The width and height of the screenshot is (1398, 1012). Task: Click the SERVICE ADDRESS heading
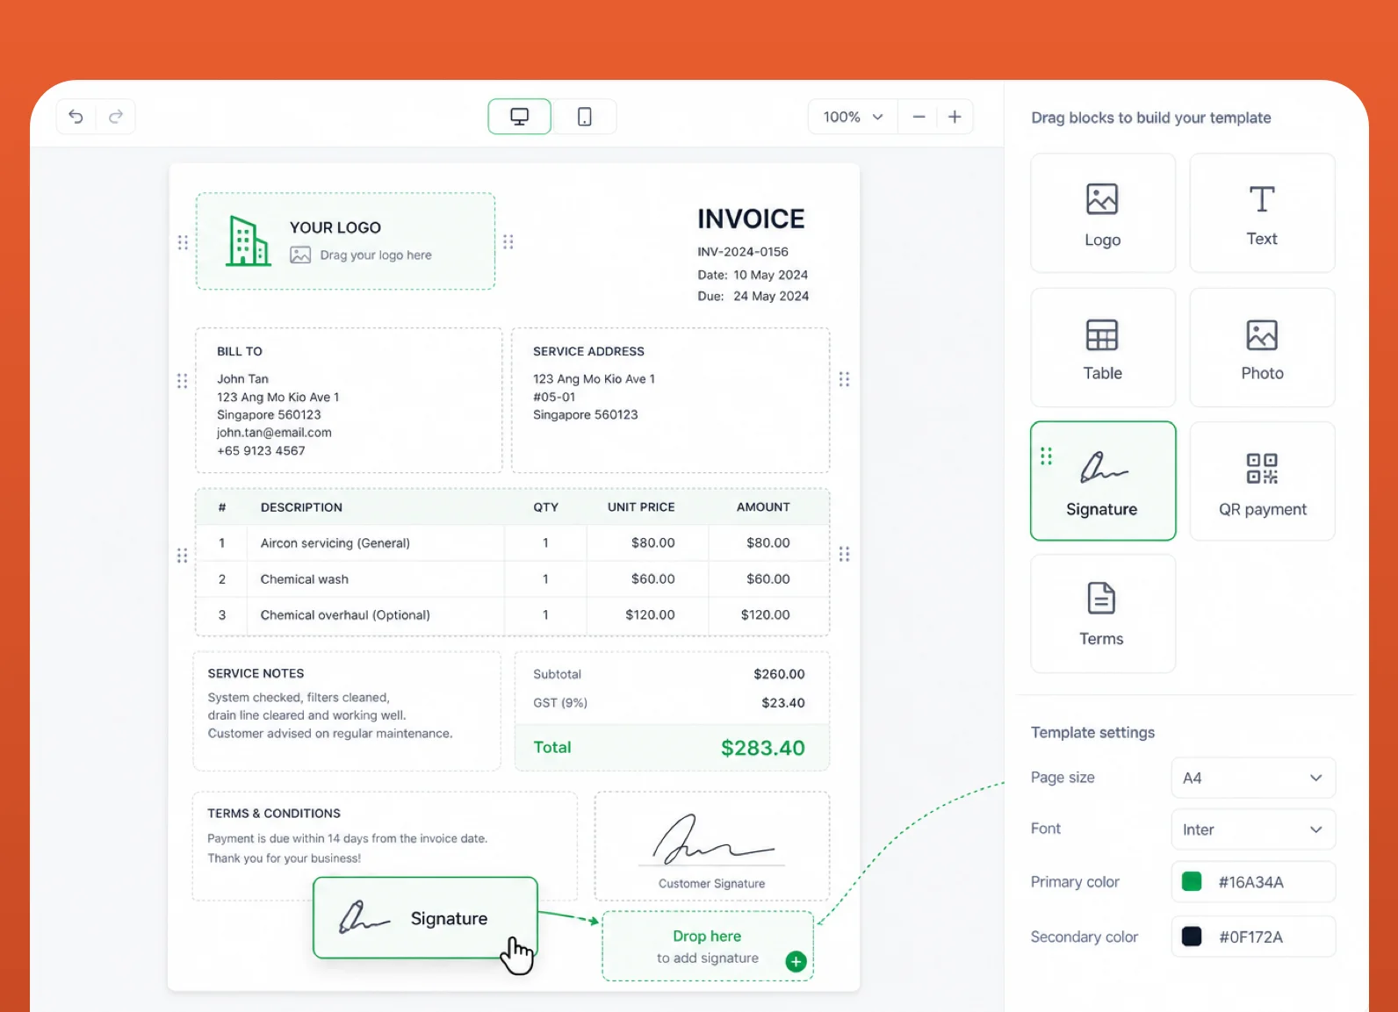pos(588,351)
